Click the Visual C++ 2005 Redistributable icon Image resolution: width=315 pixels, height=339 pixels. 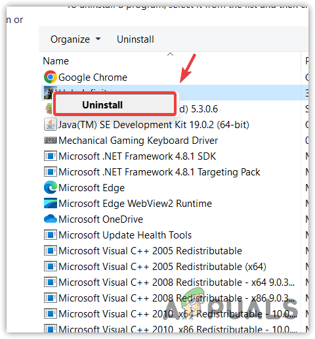[51, 250]
